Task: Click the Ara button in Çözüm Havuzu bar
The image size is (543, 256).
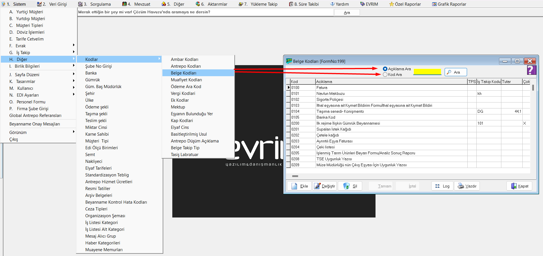Action: [347, 12]
